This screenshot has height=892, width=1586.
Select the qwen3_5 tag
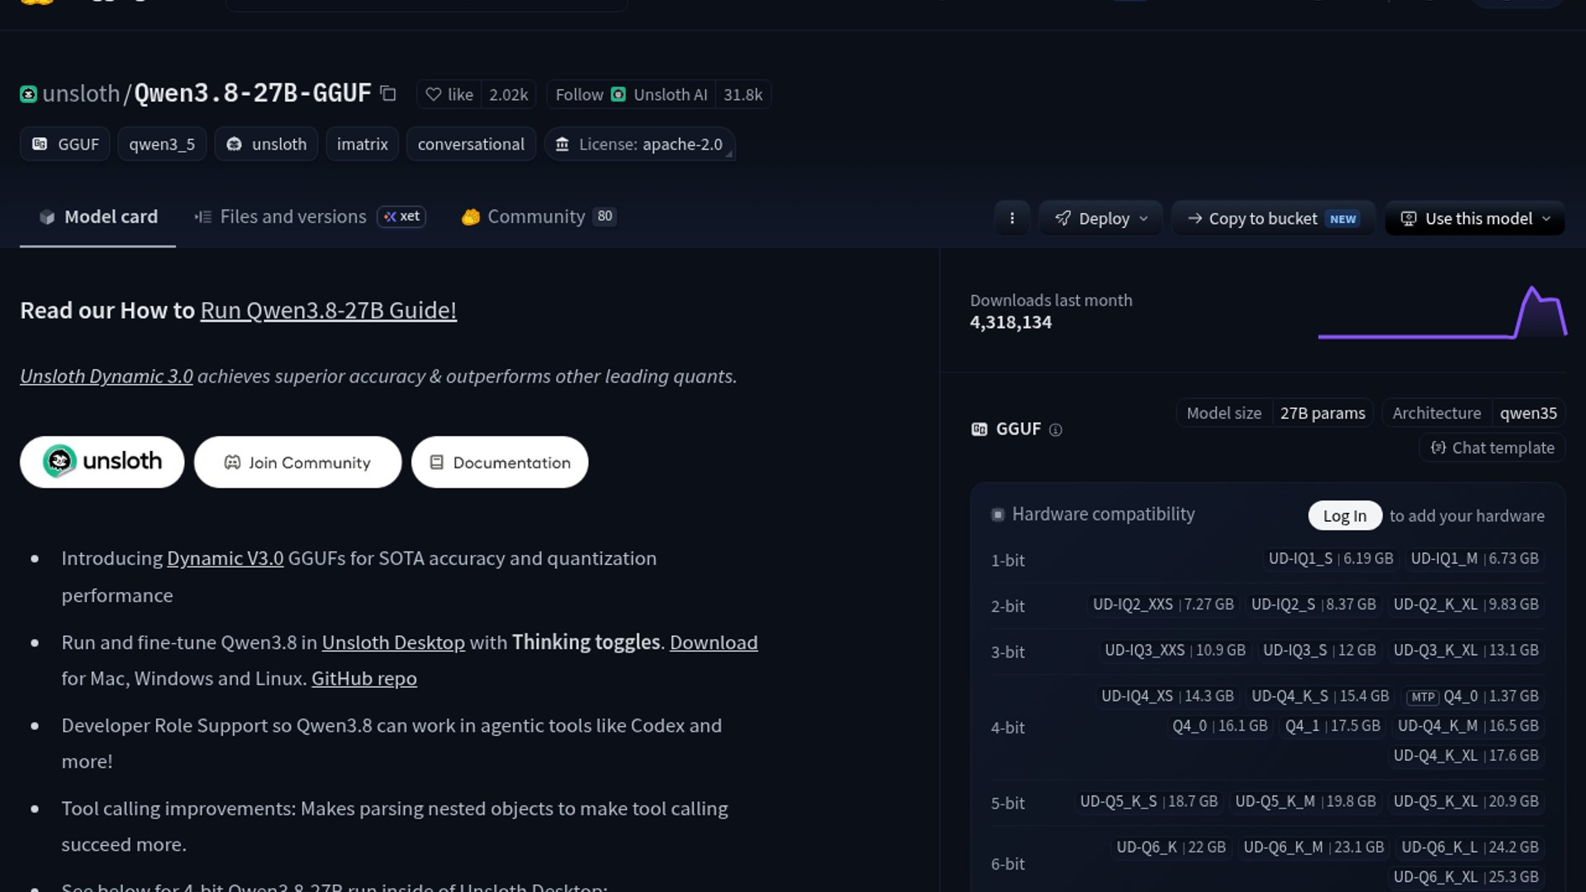[162, 145]
